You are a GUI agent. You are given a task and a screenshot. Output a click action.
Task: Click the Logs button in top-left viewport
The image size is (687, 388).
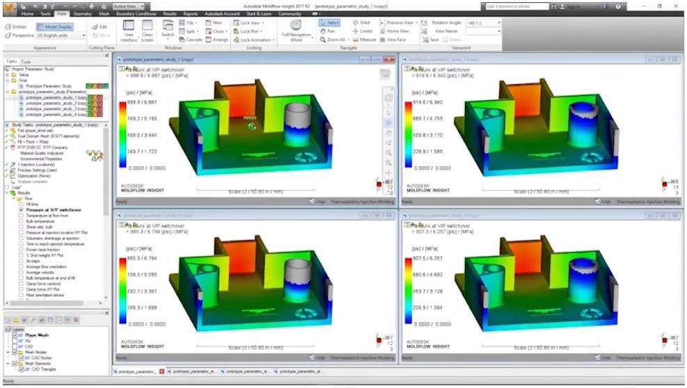pyautogui.click(x=317, y=202)
